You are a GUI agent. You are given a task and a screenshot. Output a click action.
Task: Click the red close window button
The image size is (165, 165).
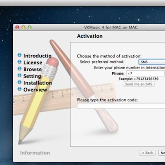pyautogui.click(x=17, y=27)
